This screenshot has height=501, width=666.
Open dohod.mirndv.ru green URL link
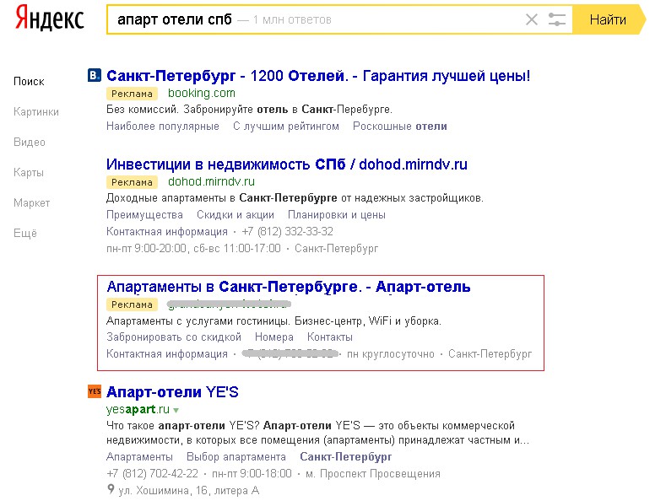pos(211,181)
